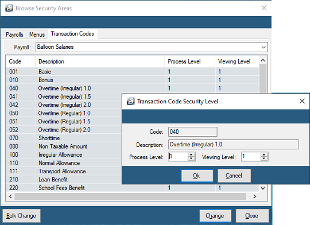Screen dimensions: 310x225
Task: Select the row Overtime (Irregular) 2.0
Action: 64,105
